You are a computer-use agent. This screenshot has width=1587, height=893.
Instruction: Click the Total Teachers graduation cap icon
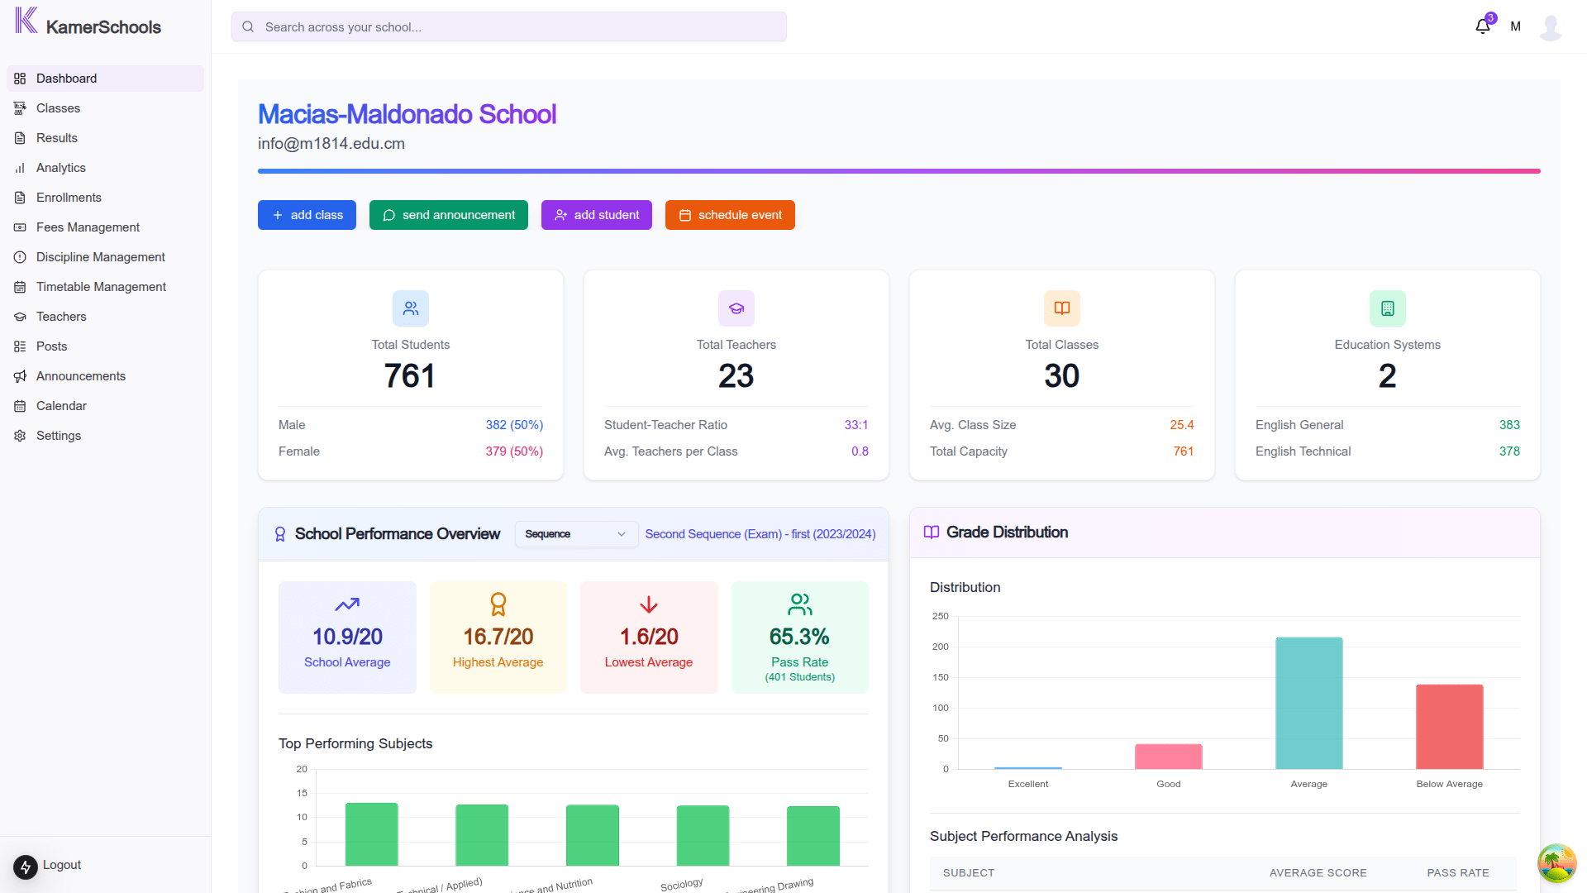pos(736,308)
